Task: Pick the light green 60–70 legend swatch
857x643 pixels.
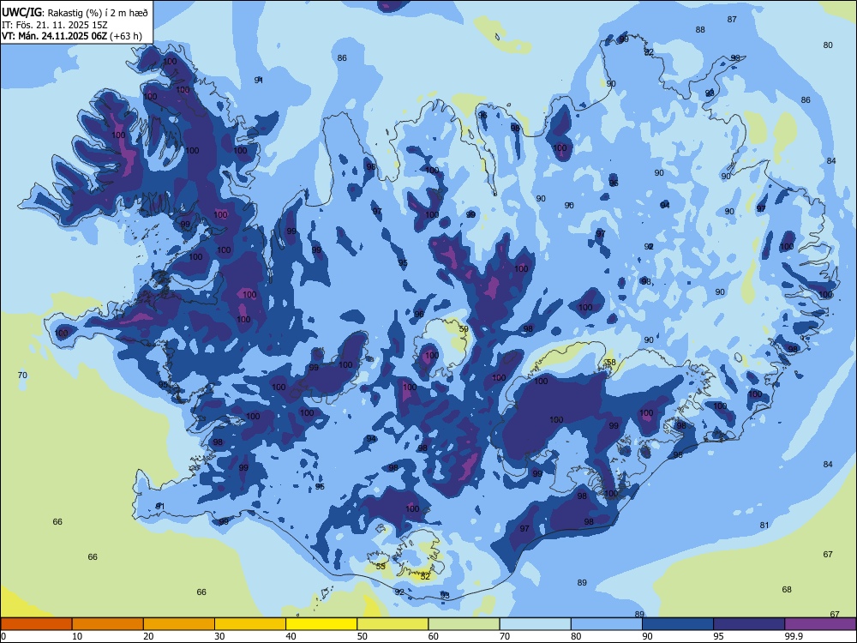Action: pyautogui.click(x=464, y=624)
